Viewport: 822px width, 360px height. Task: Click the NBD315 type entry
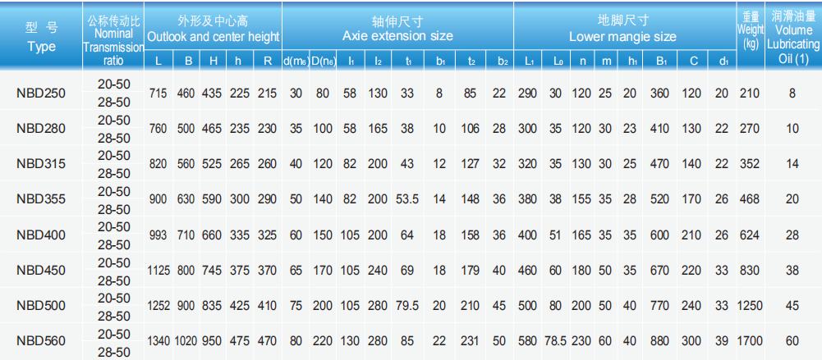point(41,164)
